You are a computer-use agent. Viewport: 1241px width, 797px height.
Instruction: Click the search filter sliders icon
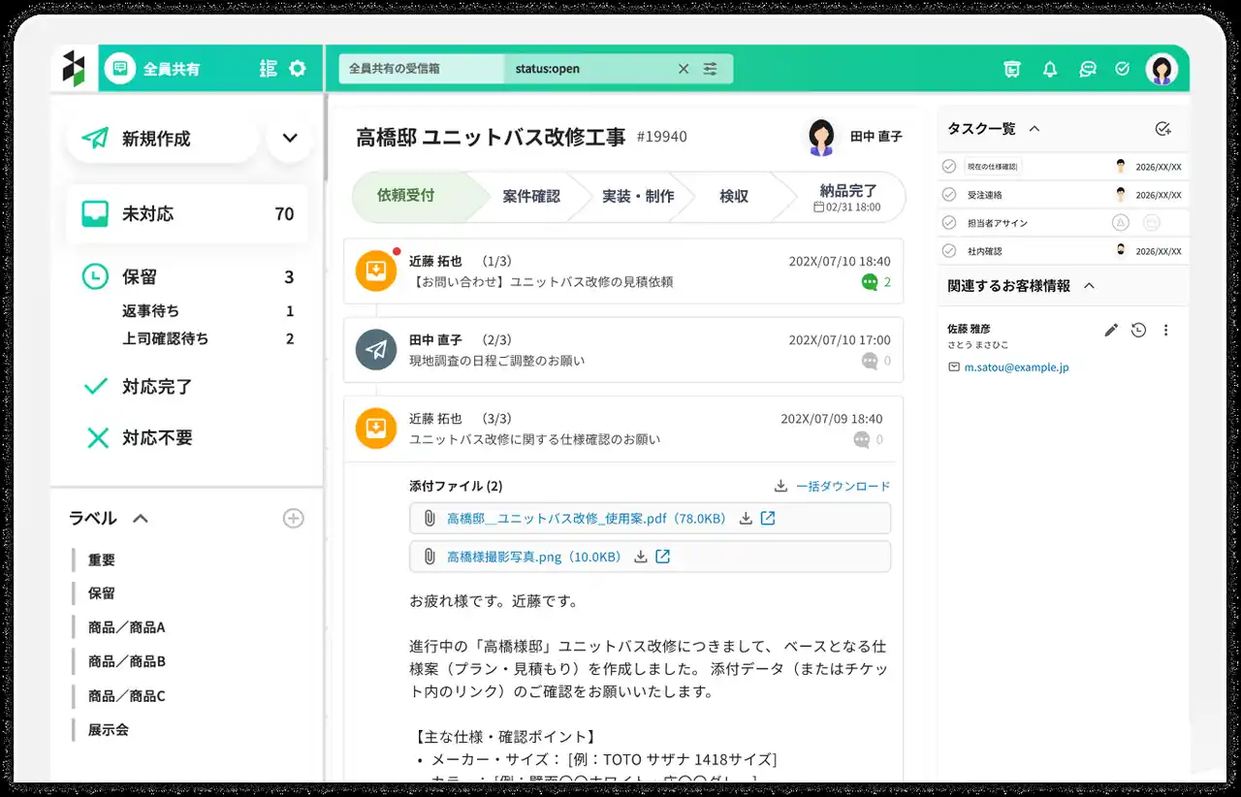click(x=711, y=69)
